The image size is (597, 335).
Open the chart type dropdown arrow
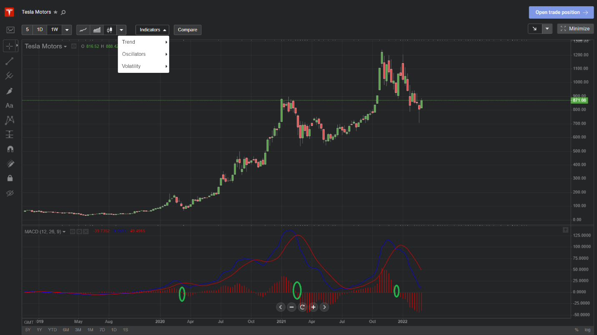[121, 30]
